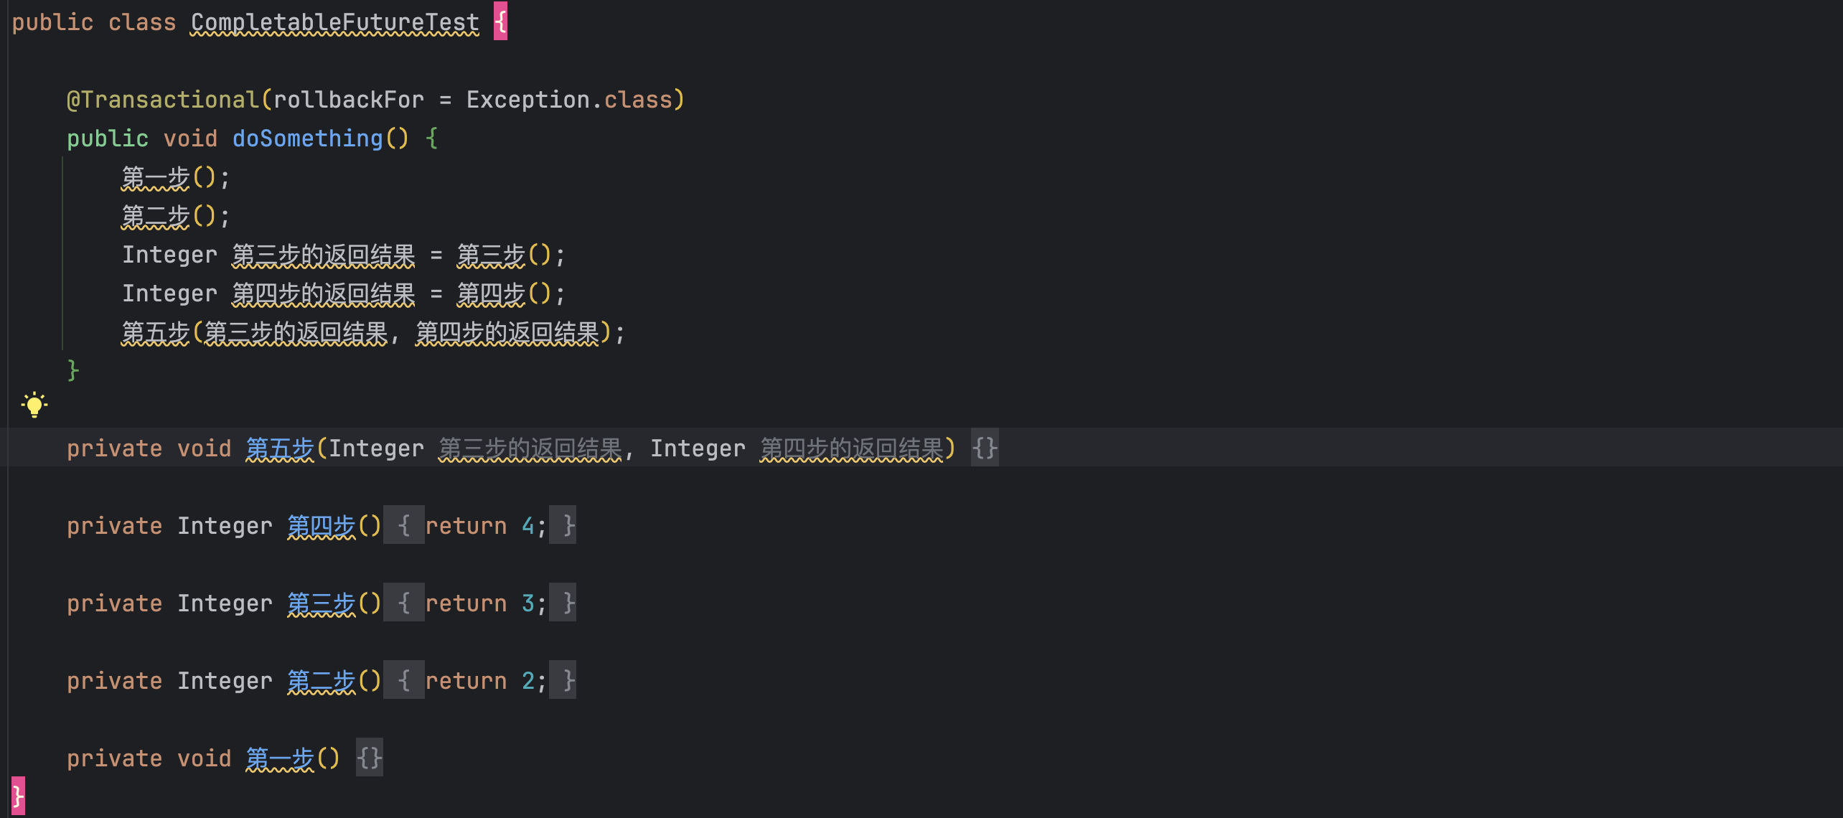Click the 第五步 call with two arguments
The image size is (1843, 818).
pyautogui.click(x=155, y=332)
